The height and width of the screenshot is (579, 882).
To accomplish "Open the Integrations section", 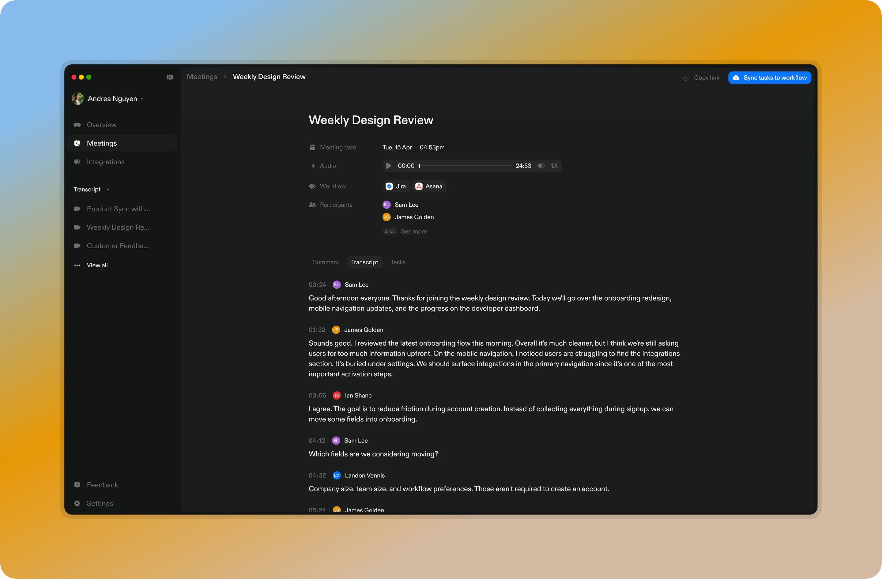I will (x=106, y=161).
